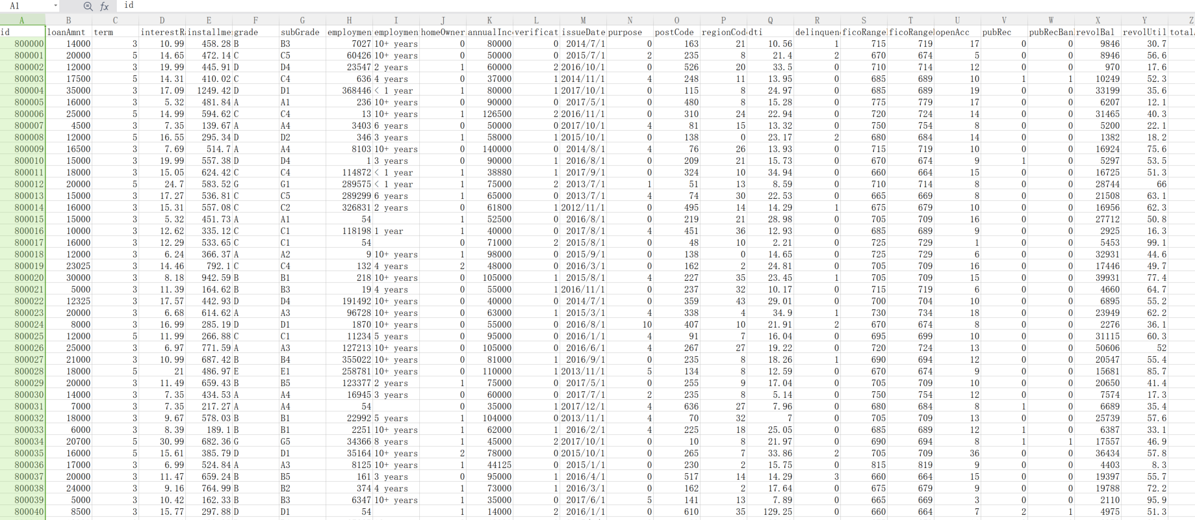
Task: Click the issueDate header cell
Action: (583, 32)
